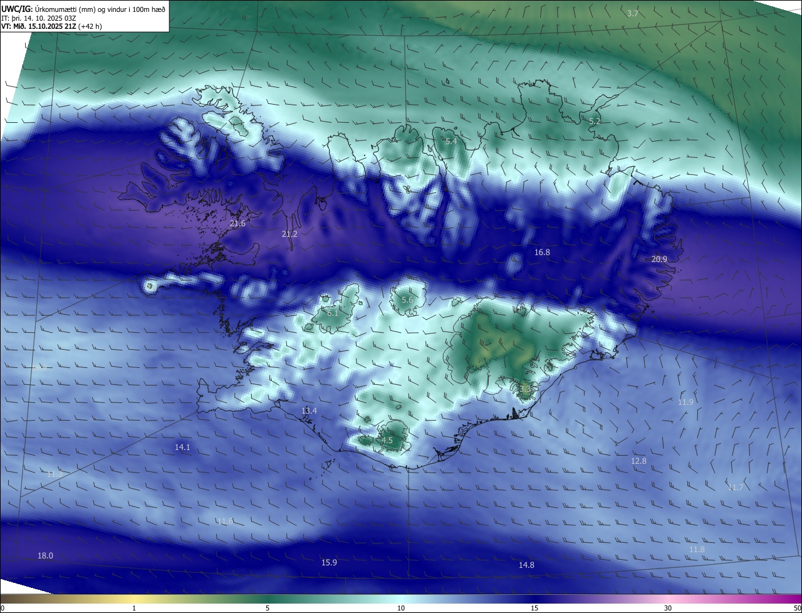Click the 3.7 value label
The height and width of the screenshot is (613, 802).
(x=633, y=13)
